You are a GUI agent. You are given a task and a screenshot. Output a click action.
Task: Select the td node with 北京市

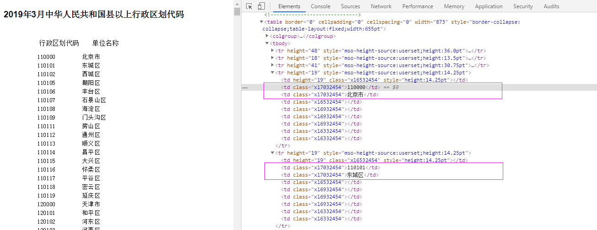(x=330, y=94)
